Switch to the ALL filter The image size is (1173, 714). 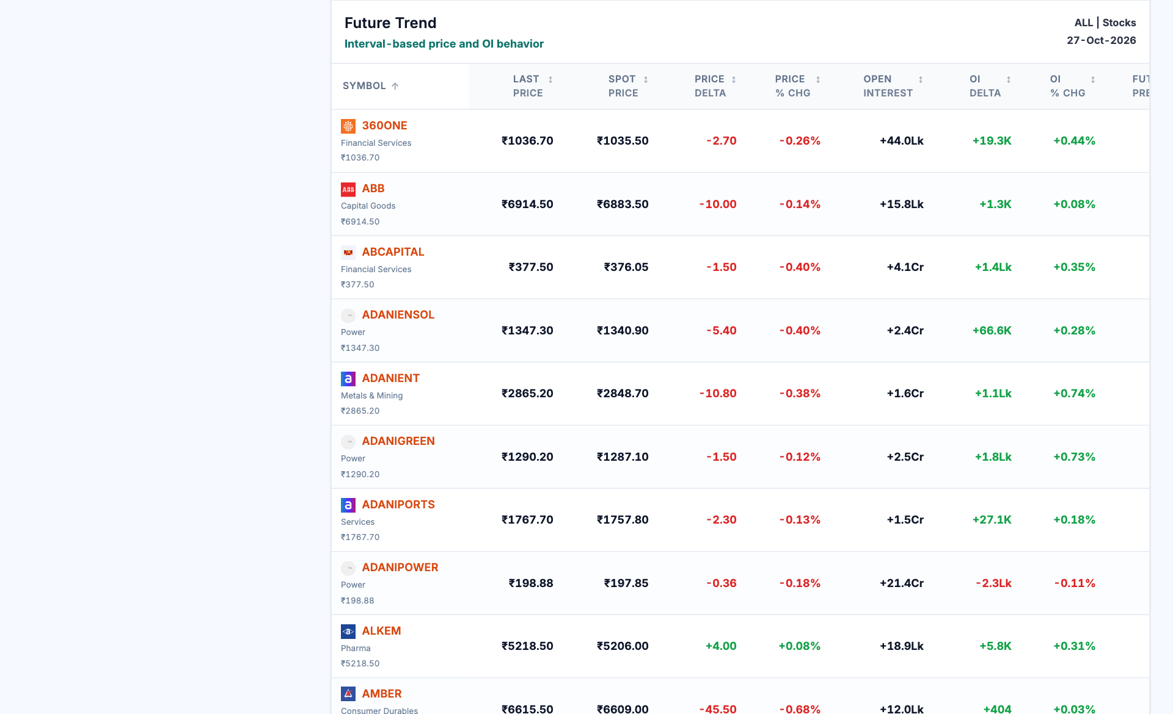click(x=1083, y=23)
